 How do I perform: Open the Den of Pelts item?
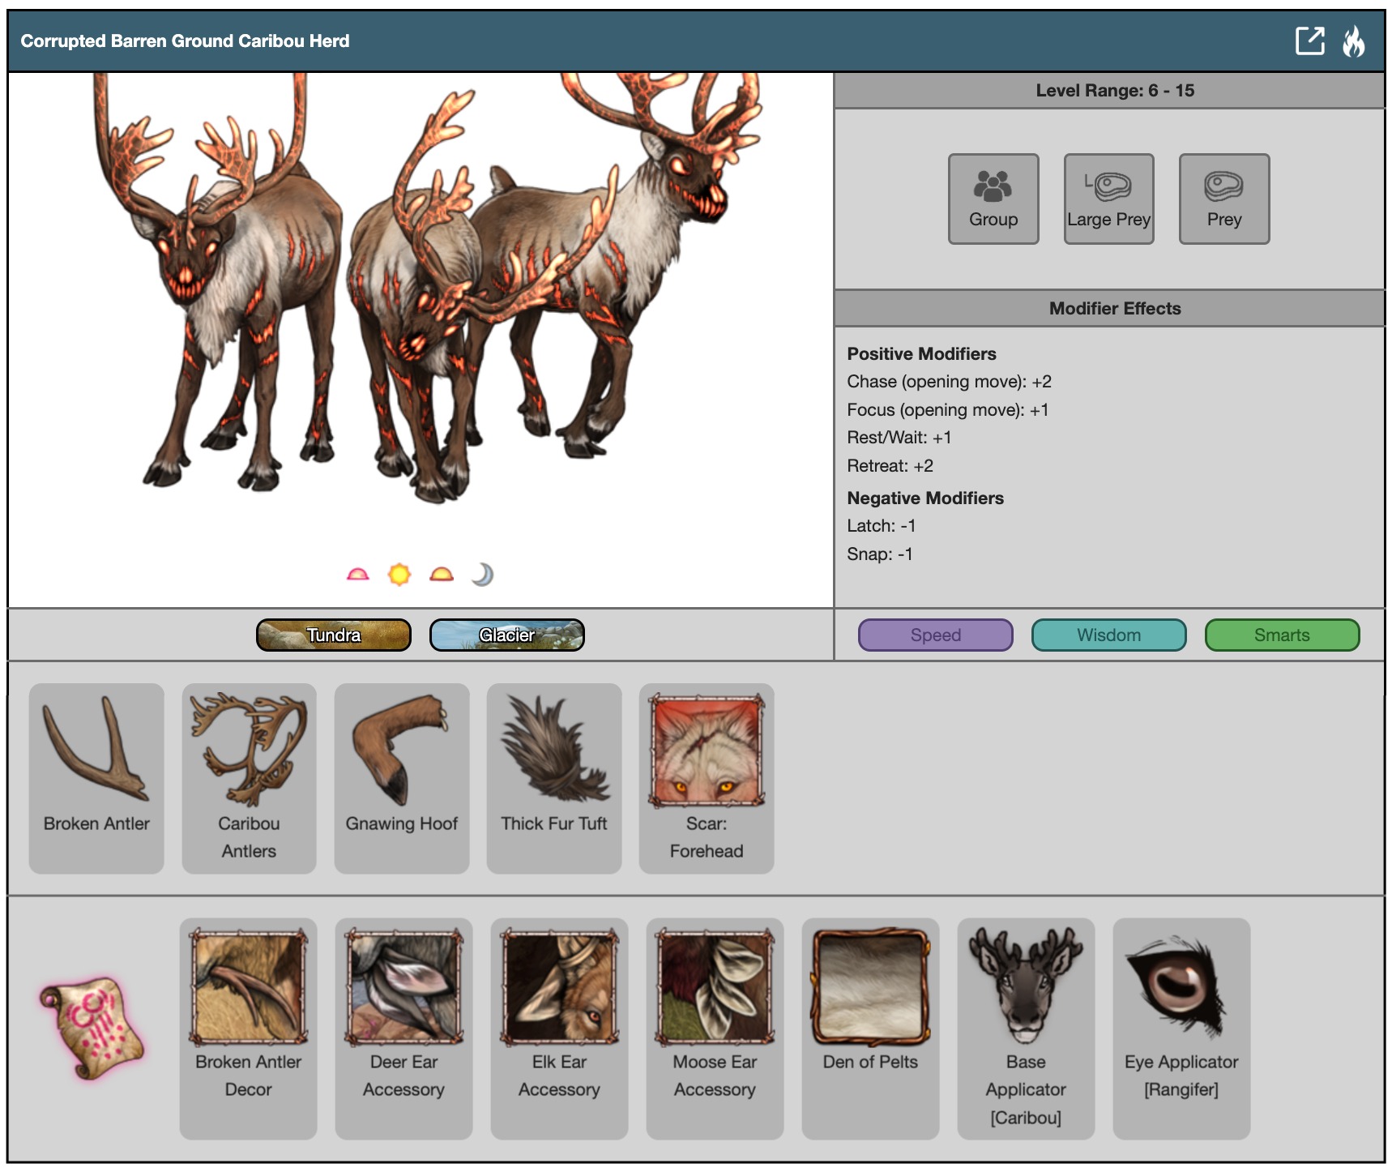[870, 1027]
